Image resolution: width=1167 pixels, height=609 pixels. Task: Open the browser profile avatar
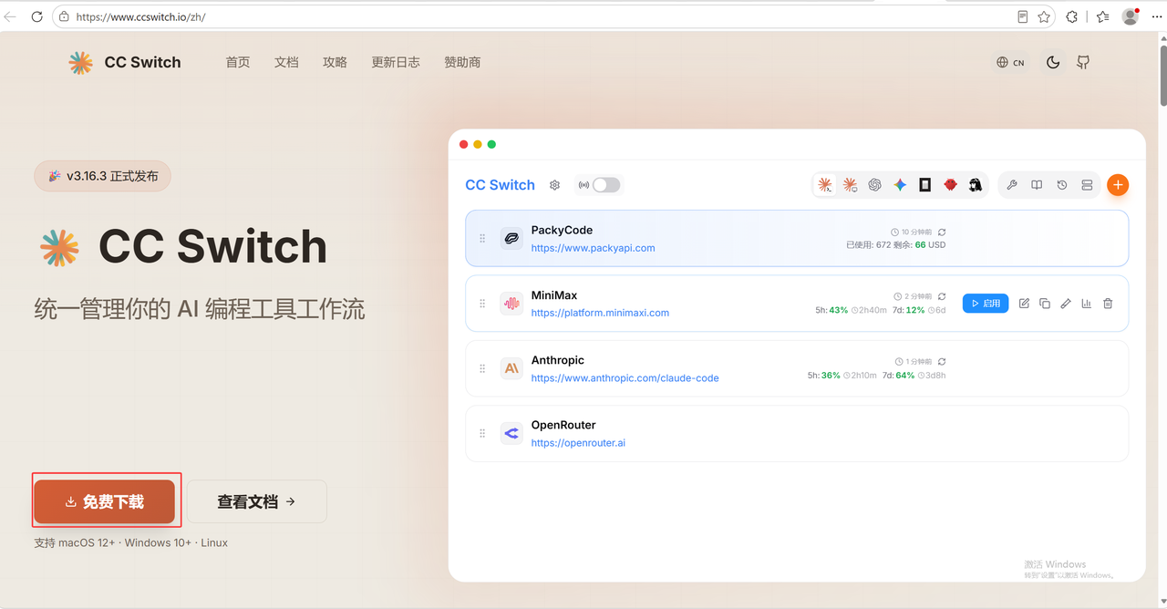click(x=1131, y=16)
